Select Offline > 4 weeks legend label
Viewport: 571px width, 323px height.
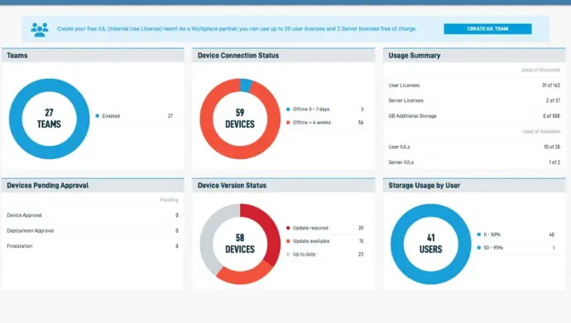point(312,123)
